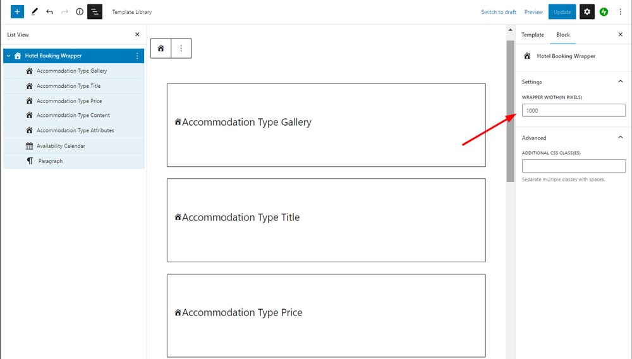Select Hotel Booking Wrapper in List View
Screen dimensions: 632x359
pos(74,56)
